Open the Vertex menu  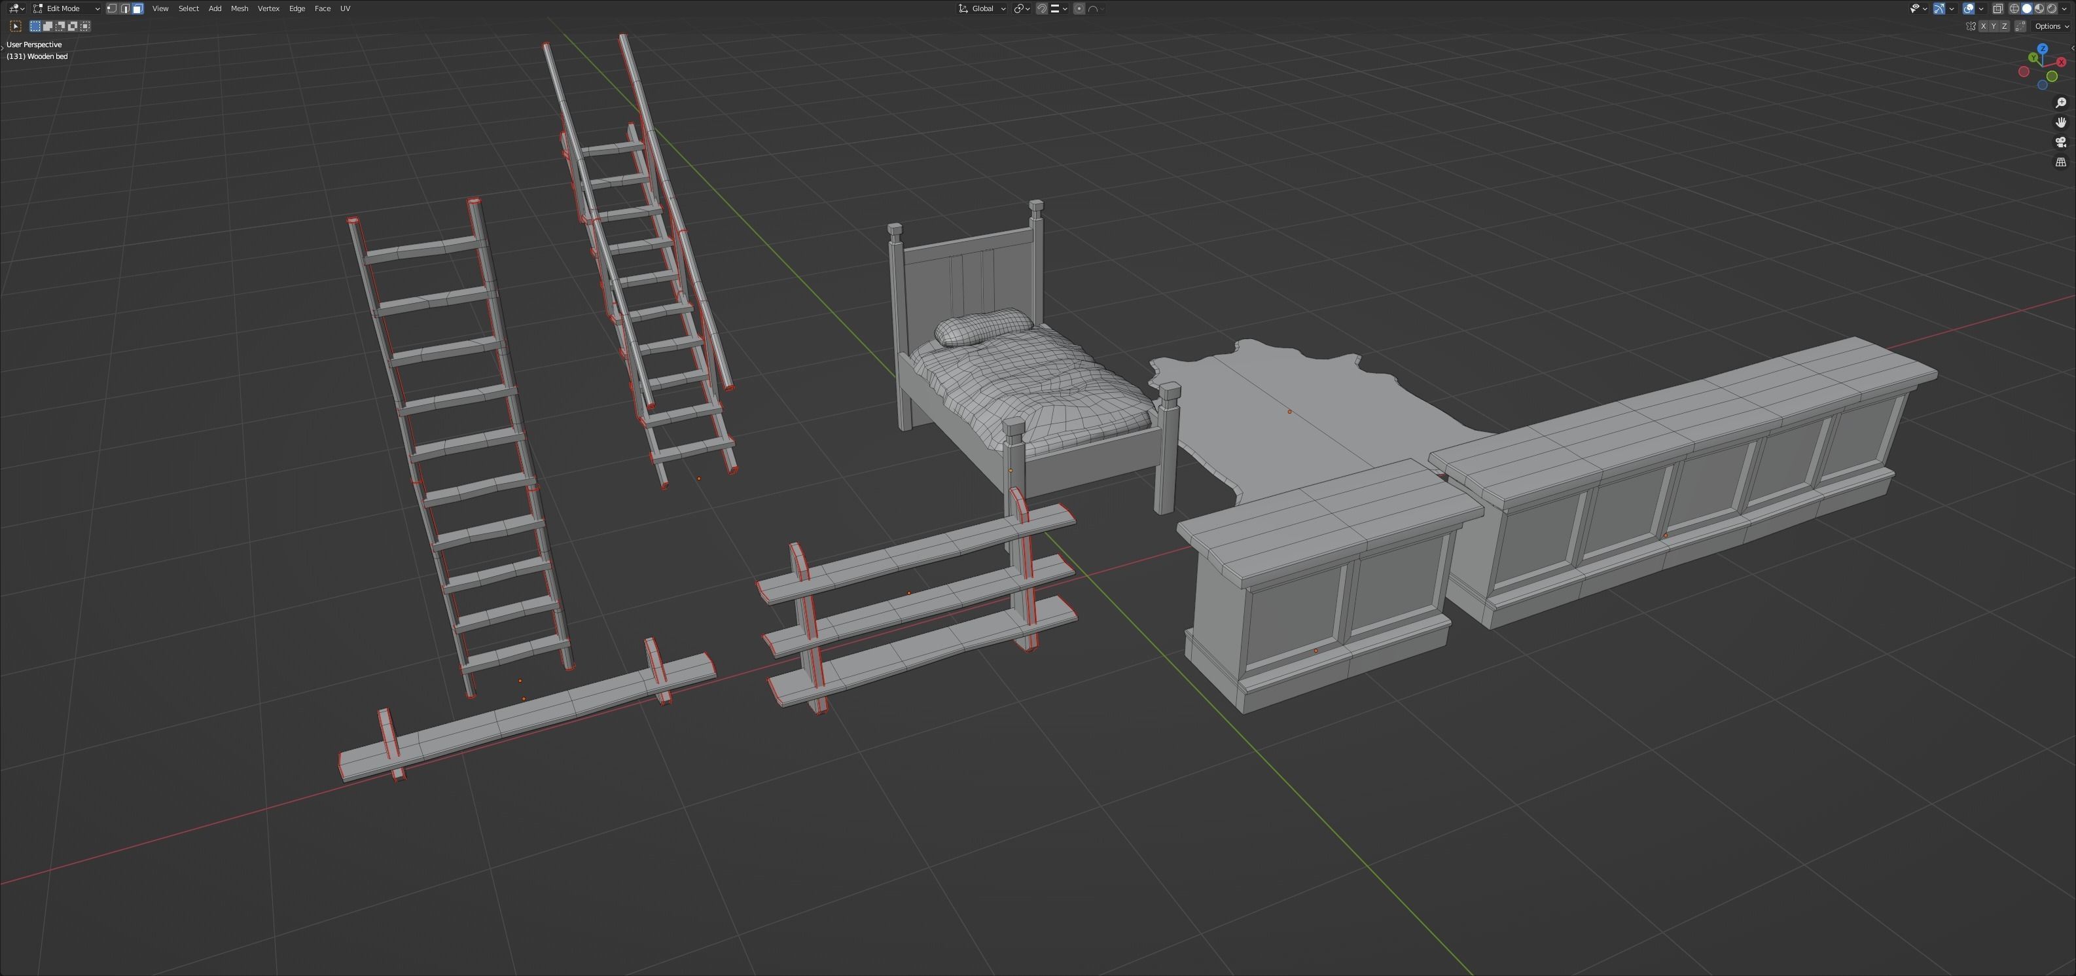268,8
